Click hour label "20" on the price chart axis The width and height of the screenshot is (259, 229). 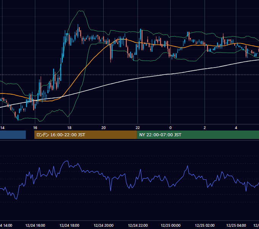coord(103,127)
